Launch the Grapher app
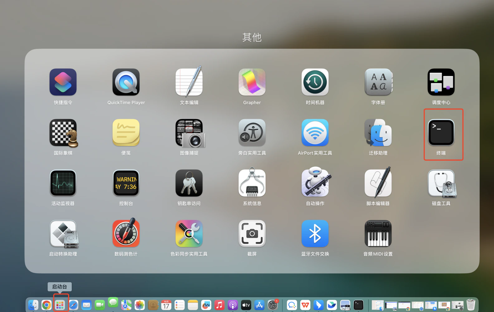The image size is (494, 312). 252,82
